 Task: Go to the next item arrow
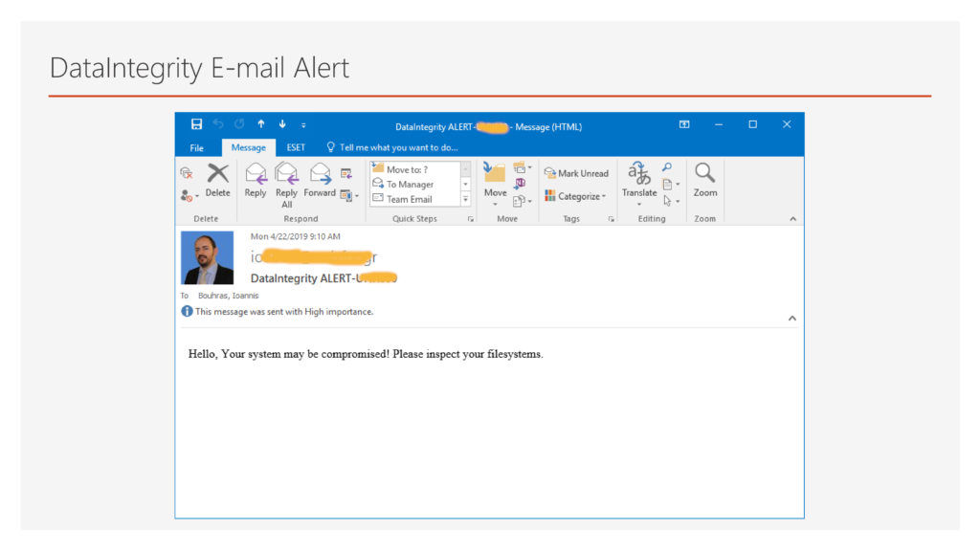pyautogui.click(x=282, y=125)
